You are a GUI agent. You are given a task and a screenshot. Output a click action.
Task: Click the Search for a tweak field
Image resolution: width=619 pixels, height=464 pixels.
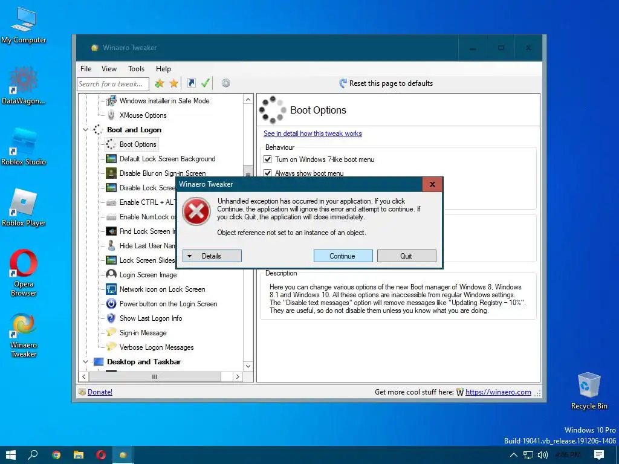113,83
